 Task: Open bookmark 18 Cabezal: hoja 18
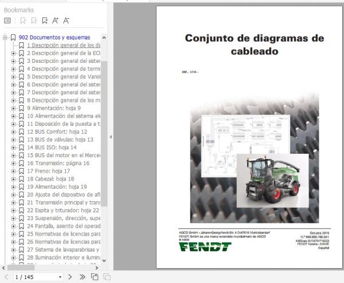[x=50, y=179]
